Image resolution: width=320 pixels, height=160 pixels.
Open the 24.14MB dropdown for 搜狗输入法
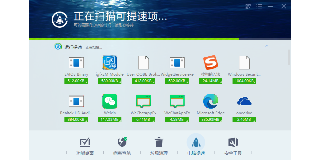pyautogui.click(x=211, y=81)
